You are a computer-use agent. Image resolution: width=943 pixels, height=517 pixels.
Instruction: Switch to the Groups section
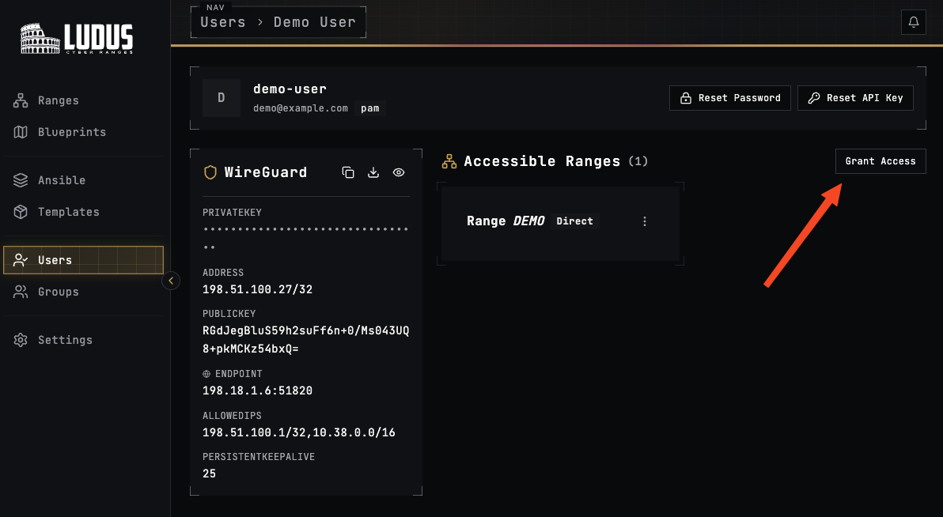pos(59,292)
